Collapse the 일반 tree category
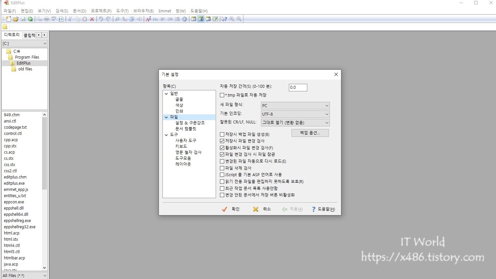The height and width of the screenshot is (279, 496). [x=166, y=94]
